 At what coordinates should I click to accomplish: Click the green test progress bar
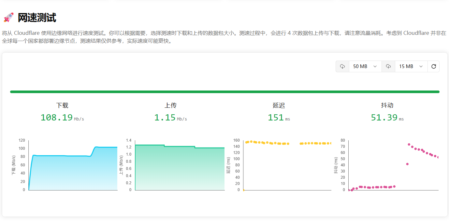[225, 92]
